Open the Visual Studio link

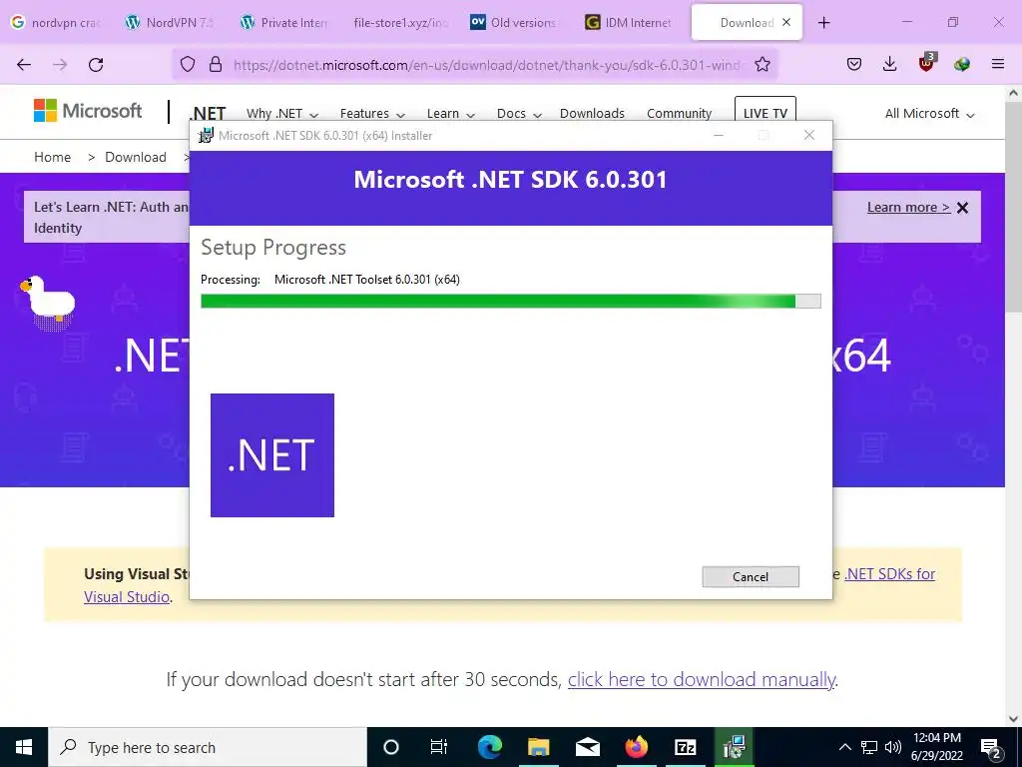tap(127, 597)
